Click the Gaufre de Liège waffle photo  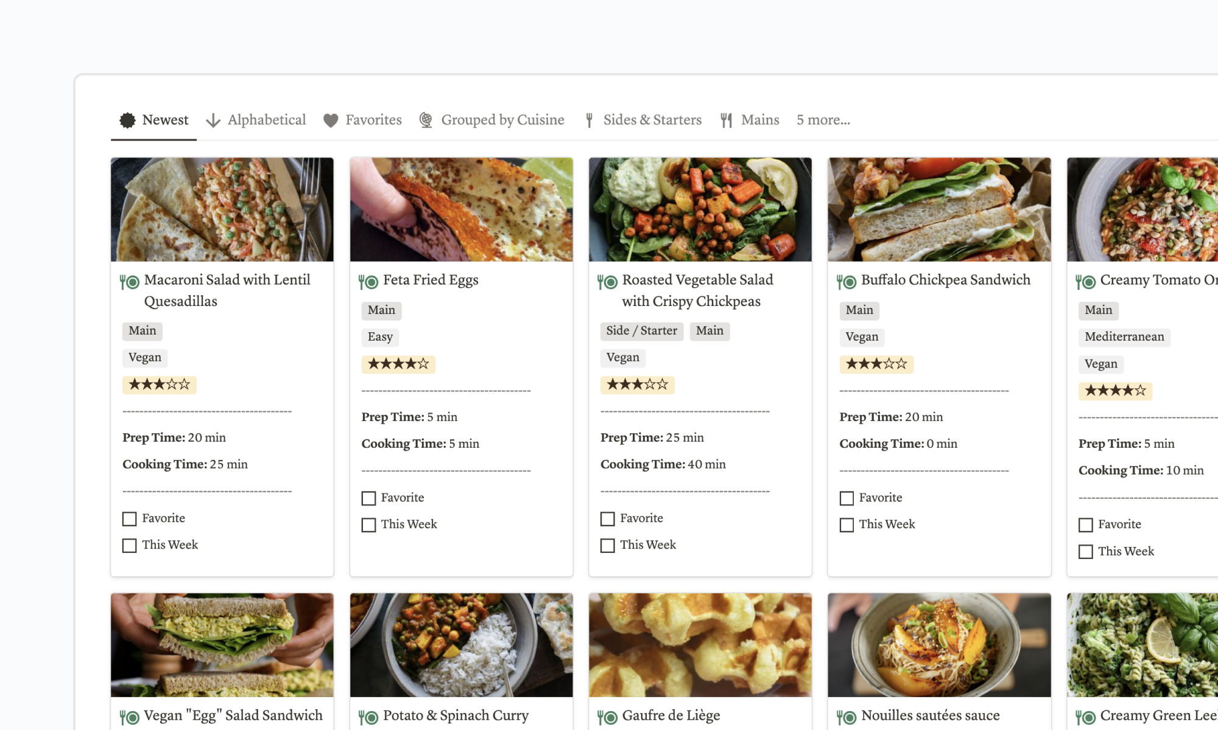[700, 645]
